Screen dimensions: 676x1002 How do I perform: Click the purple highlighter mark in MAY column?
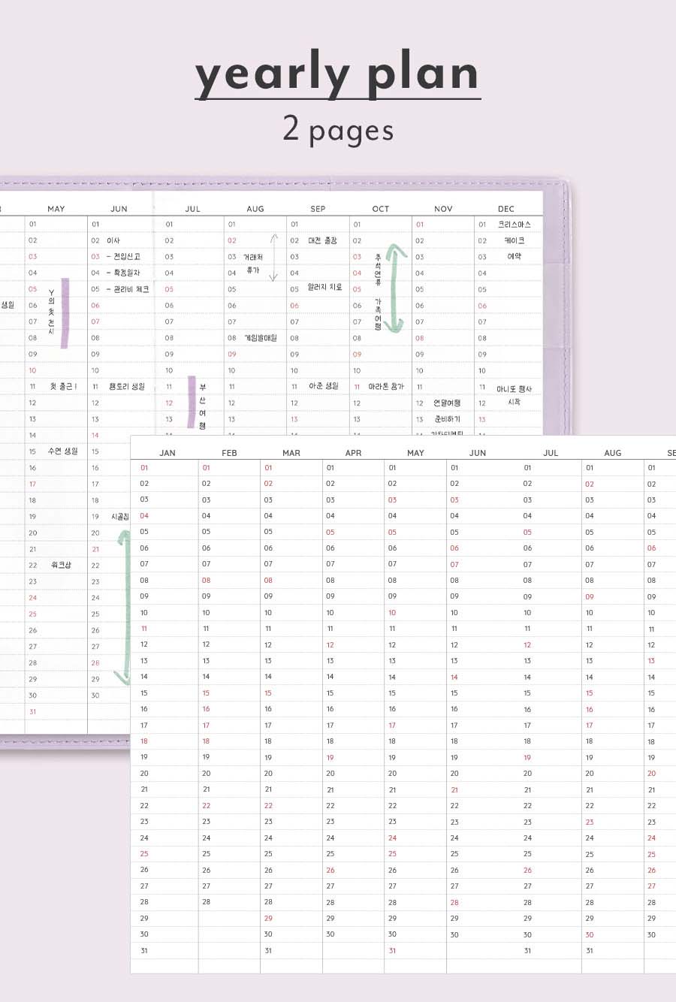pos(65,313)
